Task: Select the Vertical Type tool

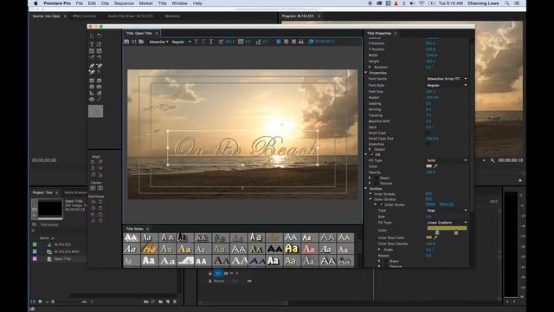Action: [x=100, y=44]
